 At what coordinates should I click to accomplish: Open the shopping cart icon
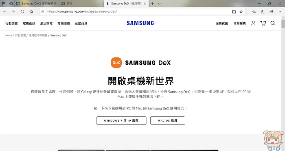click(263, 23)
